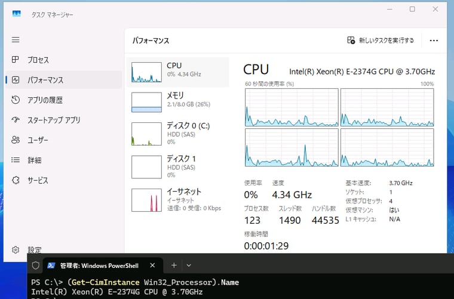Click the 仮想マシン value はい
Image resolution: width=454 pixels, height=299 pixels.
[394, 210]
